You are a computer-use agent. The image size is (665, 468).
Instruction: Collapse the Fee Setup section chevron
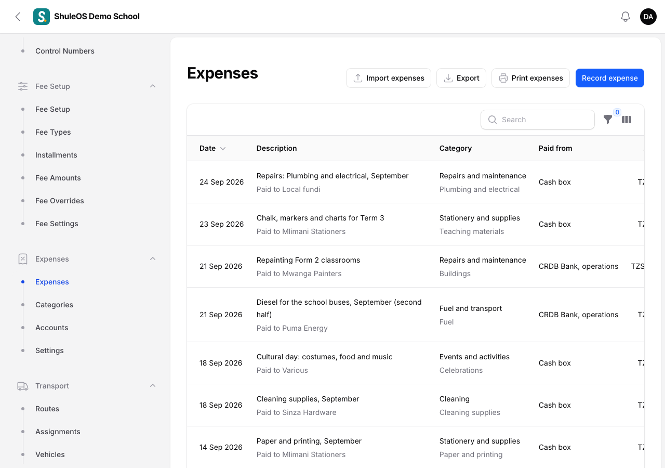click(x=153, y=86)
